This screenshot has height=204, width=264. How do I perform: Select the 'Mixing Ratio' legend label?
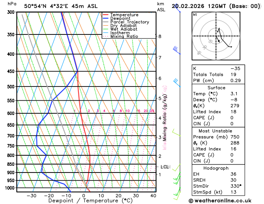click(124, 37)
